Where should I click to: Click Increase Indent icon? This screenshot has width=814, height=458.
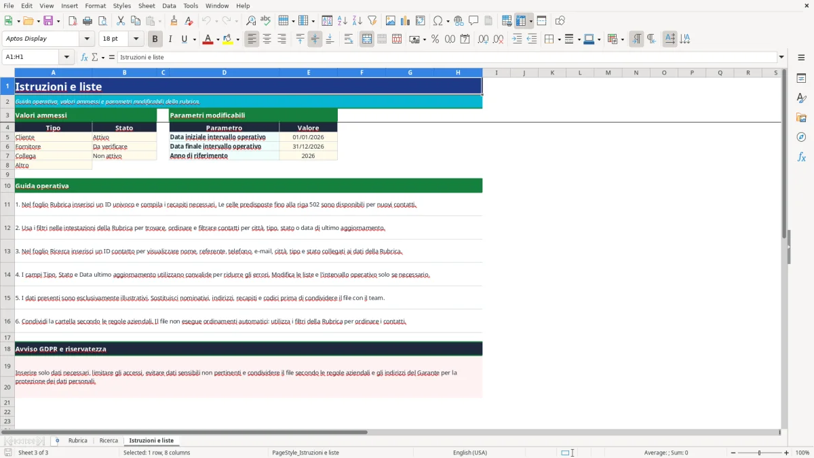pyautogui.click(x=517, y=39)
